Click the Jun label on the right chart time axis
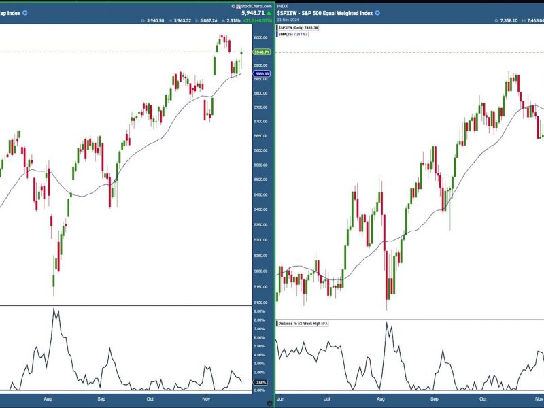This screenshot has width=544, height=408. click(281, 398)
